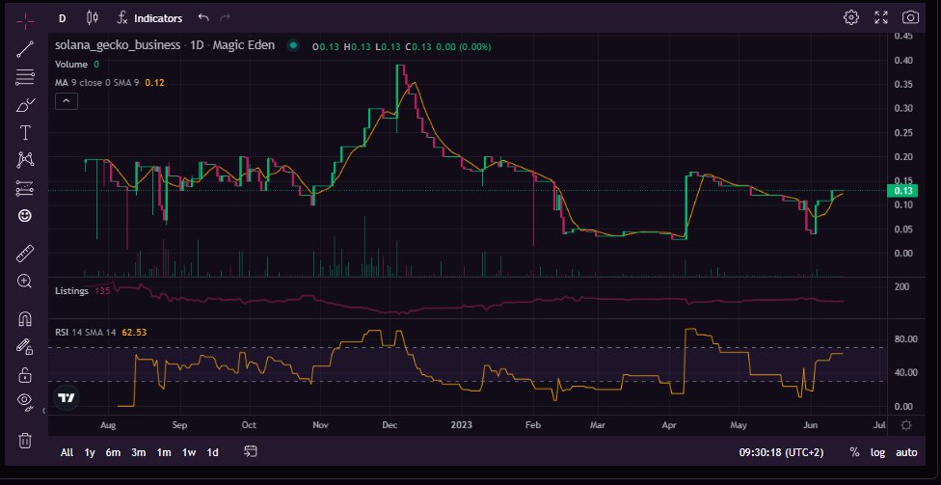Toggle percentage scale mode
Screen dimensions: 941x485
854,452
